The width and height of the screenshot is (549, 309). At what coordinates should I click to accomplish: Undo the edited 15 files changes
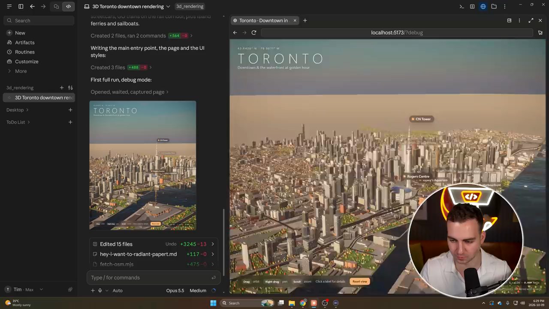(171, 244)
